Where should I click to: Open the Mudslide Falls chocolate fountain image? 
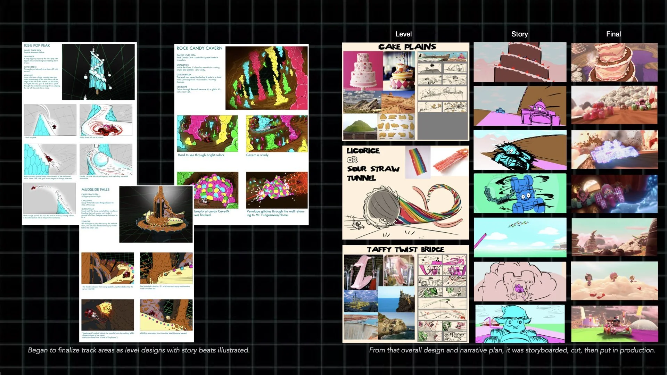click(x=156, y=214)
